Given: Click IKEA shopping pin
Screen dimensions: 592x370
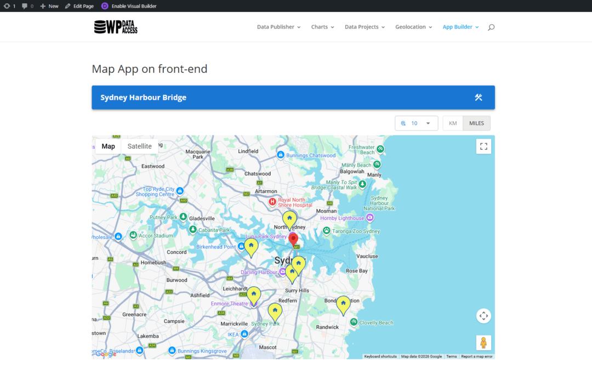Looking at the screenshot, I should 244,334.
